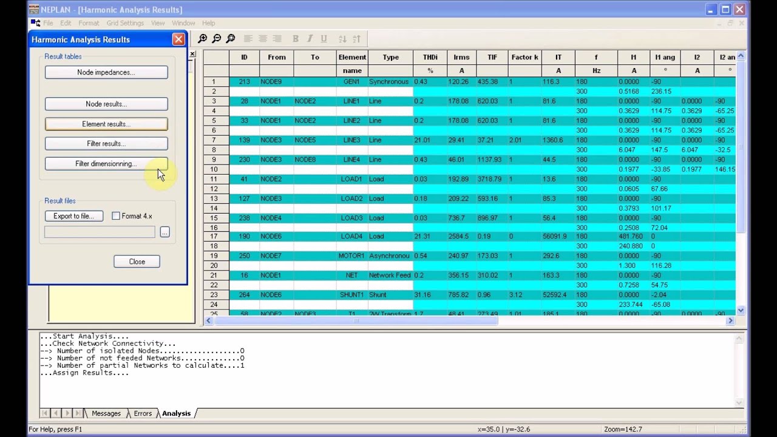Click the Element results button
This screenshot has width=777, height=437.
[106, 124]
